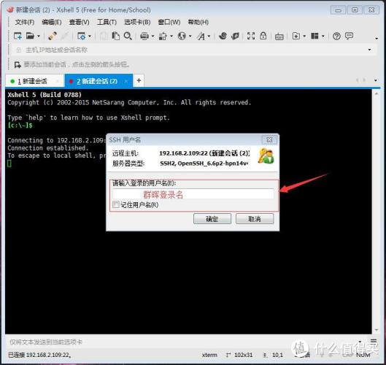
Task: Click the Paste clipboard icon
Action: click(x=115, y=36)
